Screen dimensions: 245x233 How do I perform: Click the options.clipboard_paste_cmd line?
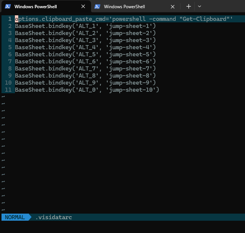tap(124, 19)
